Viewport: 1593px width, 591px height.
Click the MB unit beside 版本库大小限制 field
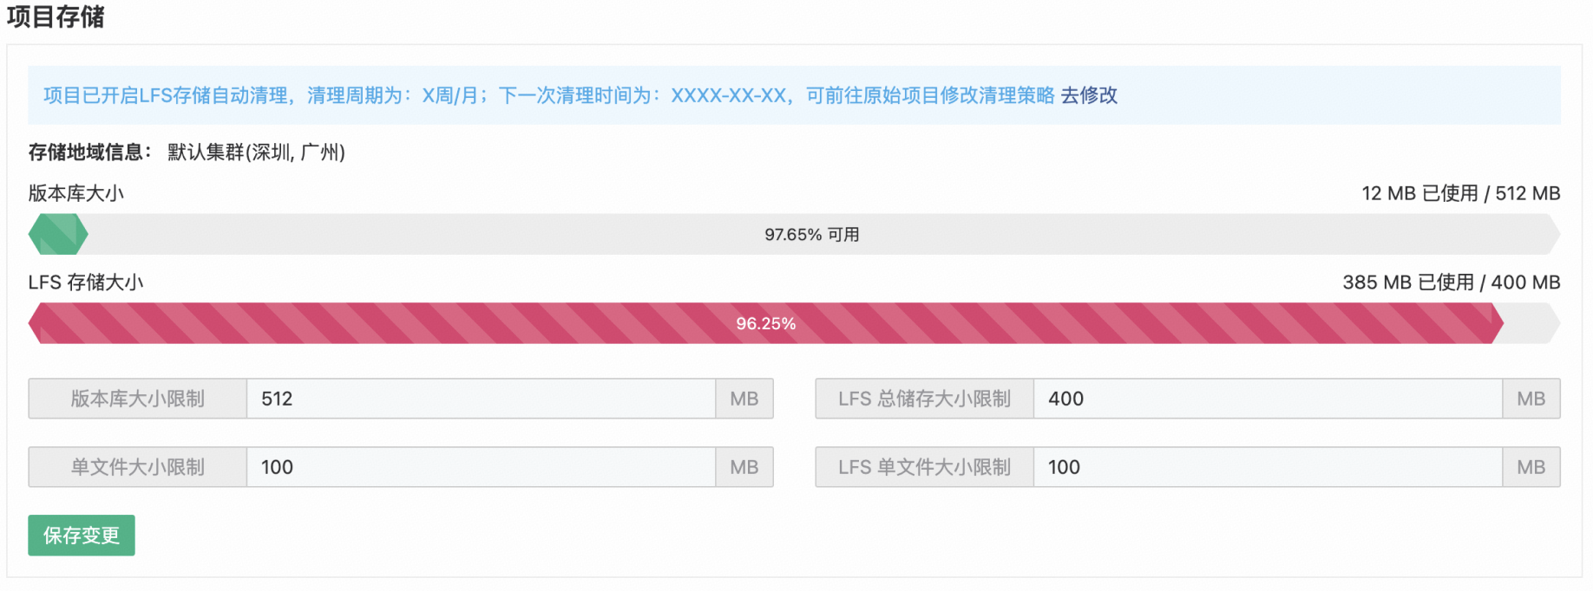coord(744,399)
